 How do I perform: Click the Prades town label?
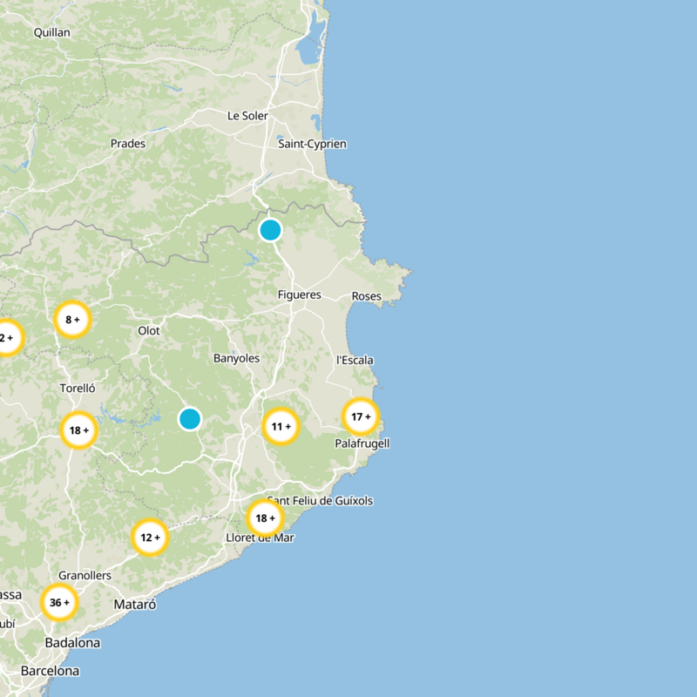(x=128, y=144)
